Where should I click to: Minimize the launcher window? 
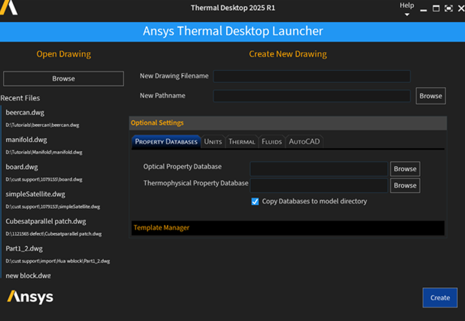[x=423, y=8]
